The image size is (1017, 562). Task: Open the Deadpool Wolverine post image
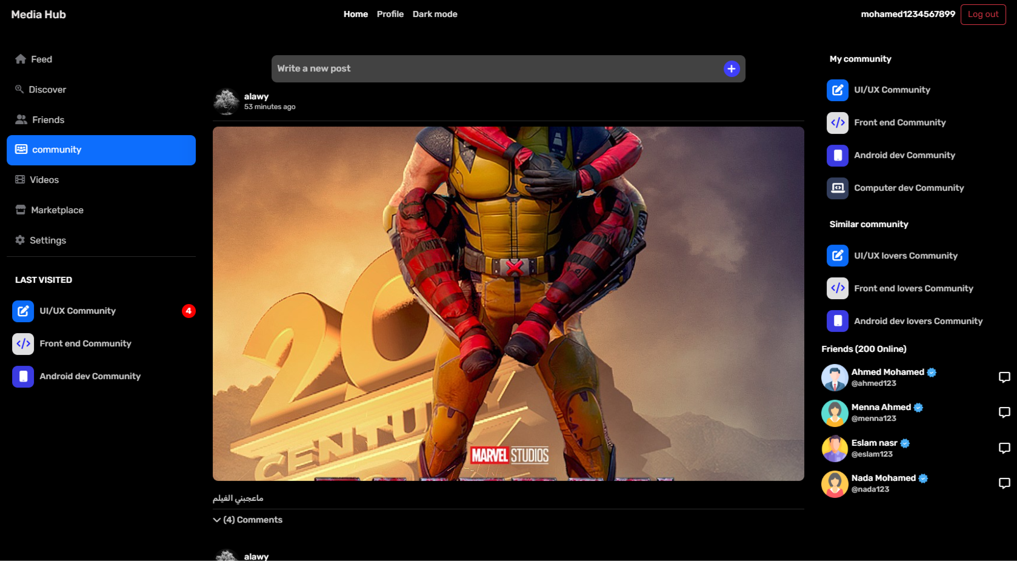pyautogui.click(x=508, y=303)
